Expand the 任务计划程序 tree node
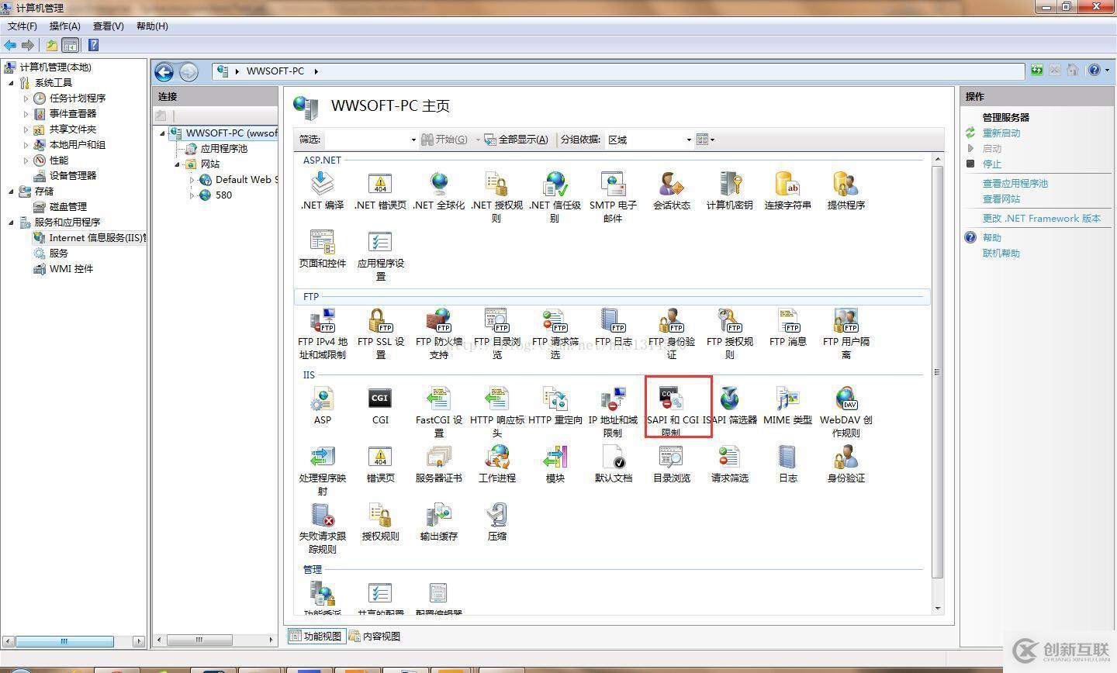The height and width of the screenshot is (673, 1117). pos(26,98)
